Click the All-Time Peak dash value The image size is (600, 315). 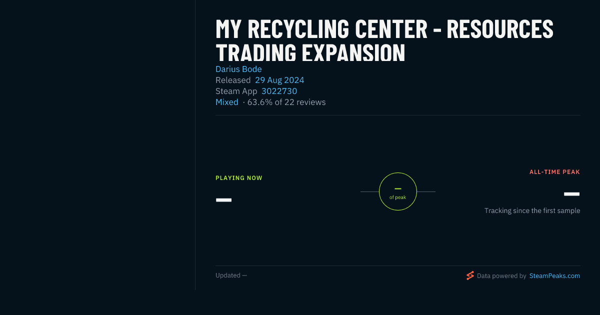(x=572, y=194)
